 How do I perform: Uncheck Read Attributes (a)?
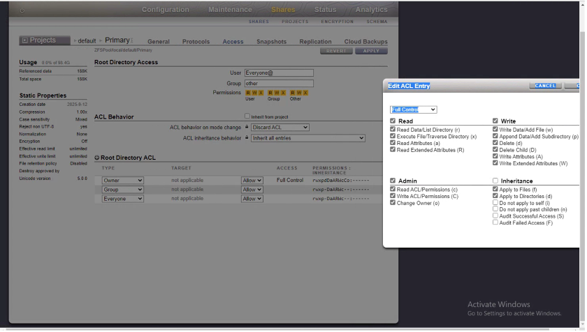[x=393, y=143]
